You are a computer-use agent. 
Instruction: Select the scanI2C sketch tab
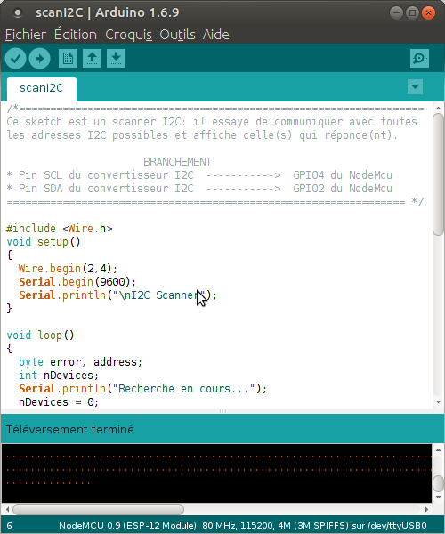tap(42, 88)
